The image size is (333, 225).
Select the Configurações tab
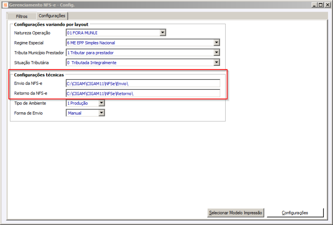pyautogui.click(x=52, y=16)
